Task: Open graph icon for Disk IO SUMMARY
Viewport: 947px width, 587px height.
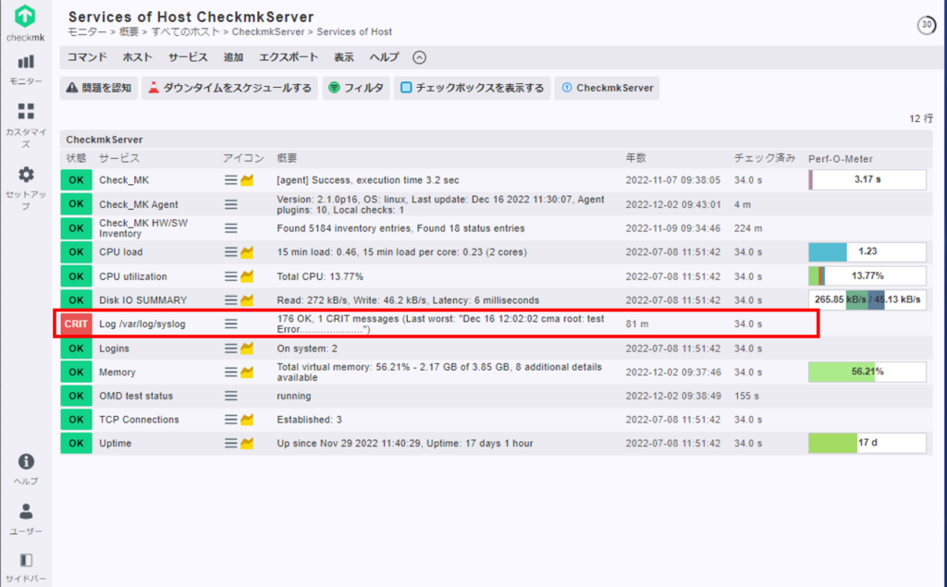Action: (247, 300)
